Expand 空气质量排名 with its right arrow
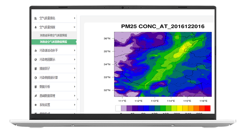Viewport: 246px width, 133px height. tap(74, 18)
